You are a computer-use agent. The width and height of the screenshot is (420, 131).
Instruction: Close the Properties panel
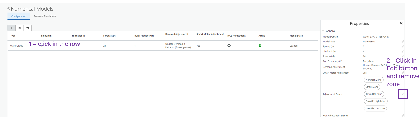(401, 23)
